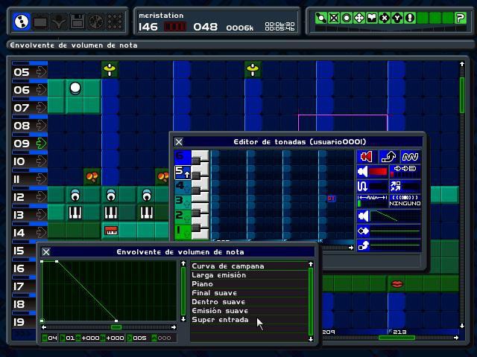Close the Envolvente de volumen de nota window
This screenshot has width=477, height=357.
(x=46, y=252)
